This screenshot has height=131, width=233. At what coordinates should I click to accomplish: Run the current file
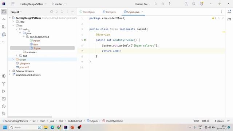pos(156,4)
